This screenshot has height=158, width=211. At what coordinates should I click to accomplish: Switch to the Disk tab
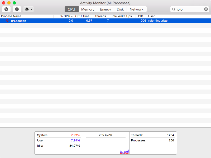120,9
